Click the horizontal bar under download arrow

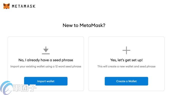point(46,54)
